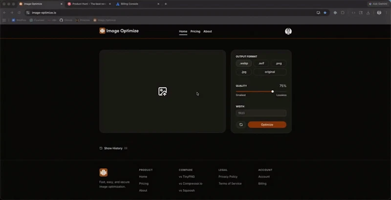Go forward with the browser forward arrow
The image size is (391, 200).
12,13
